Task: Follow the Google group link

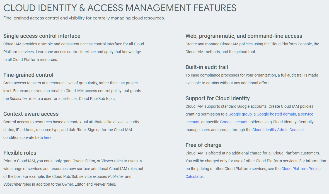Action: coord(240,114)
